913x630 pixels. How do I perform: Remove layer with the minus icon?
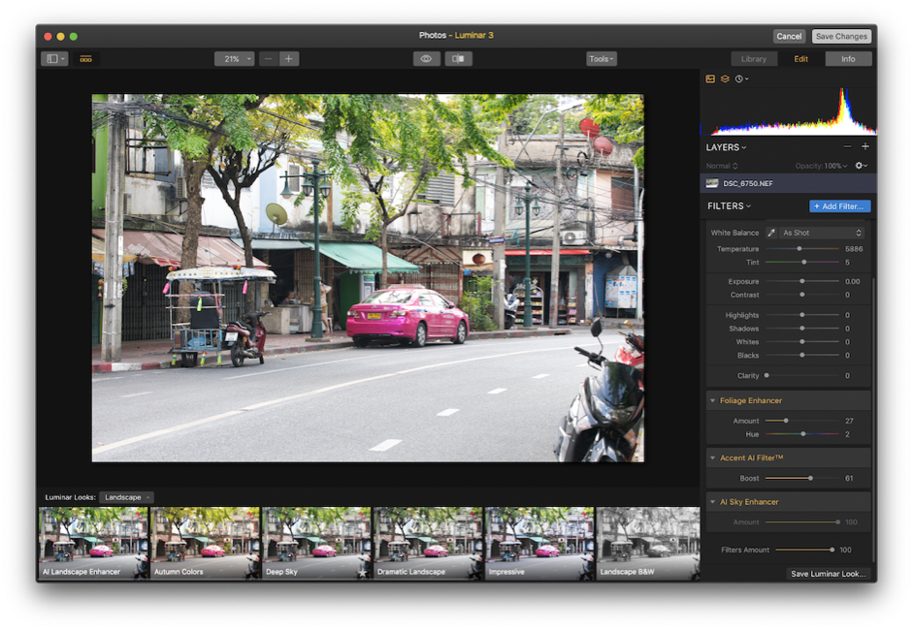(847, 146)
